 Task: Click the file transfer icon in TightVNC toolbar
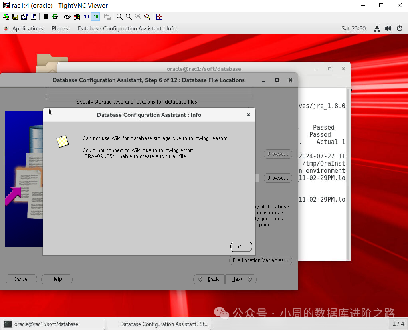click(x=107, y=17)
